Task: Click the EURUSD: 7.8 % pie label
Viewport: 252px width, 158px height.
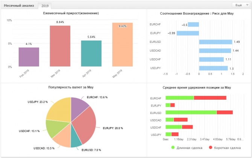Action: (91, 150)
